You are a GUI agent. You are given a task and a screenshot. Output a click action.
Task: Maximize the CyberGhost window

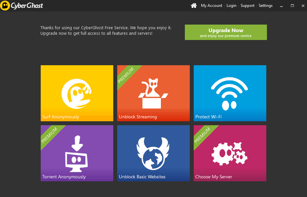point(292,6)
